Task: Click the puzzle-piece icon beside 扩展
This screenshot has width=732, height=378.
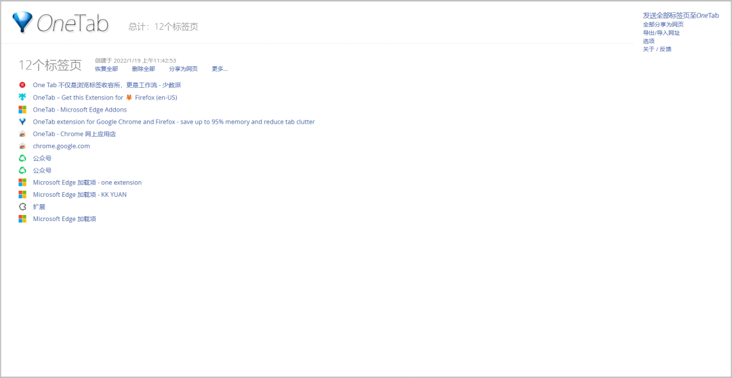Action: (x=22, y=207)
